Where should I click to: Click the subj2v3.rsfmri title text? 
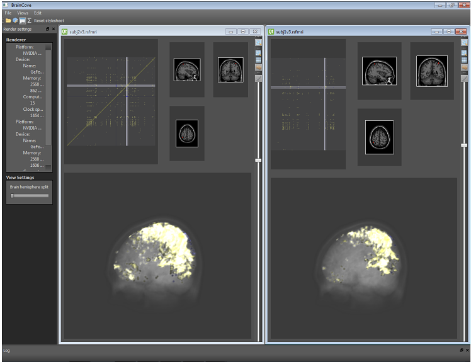83,32
